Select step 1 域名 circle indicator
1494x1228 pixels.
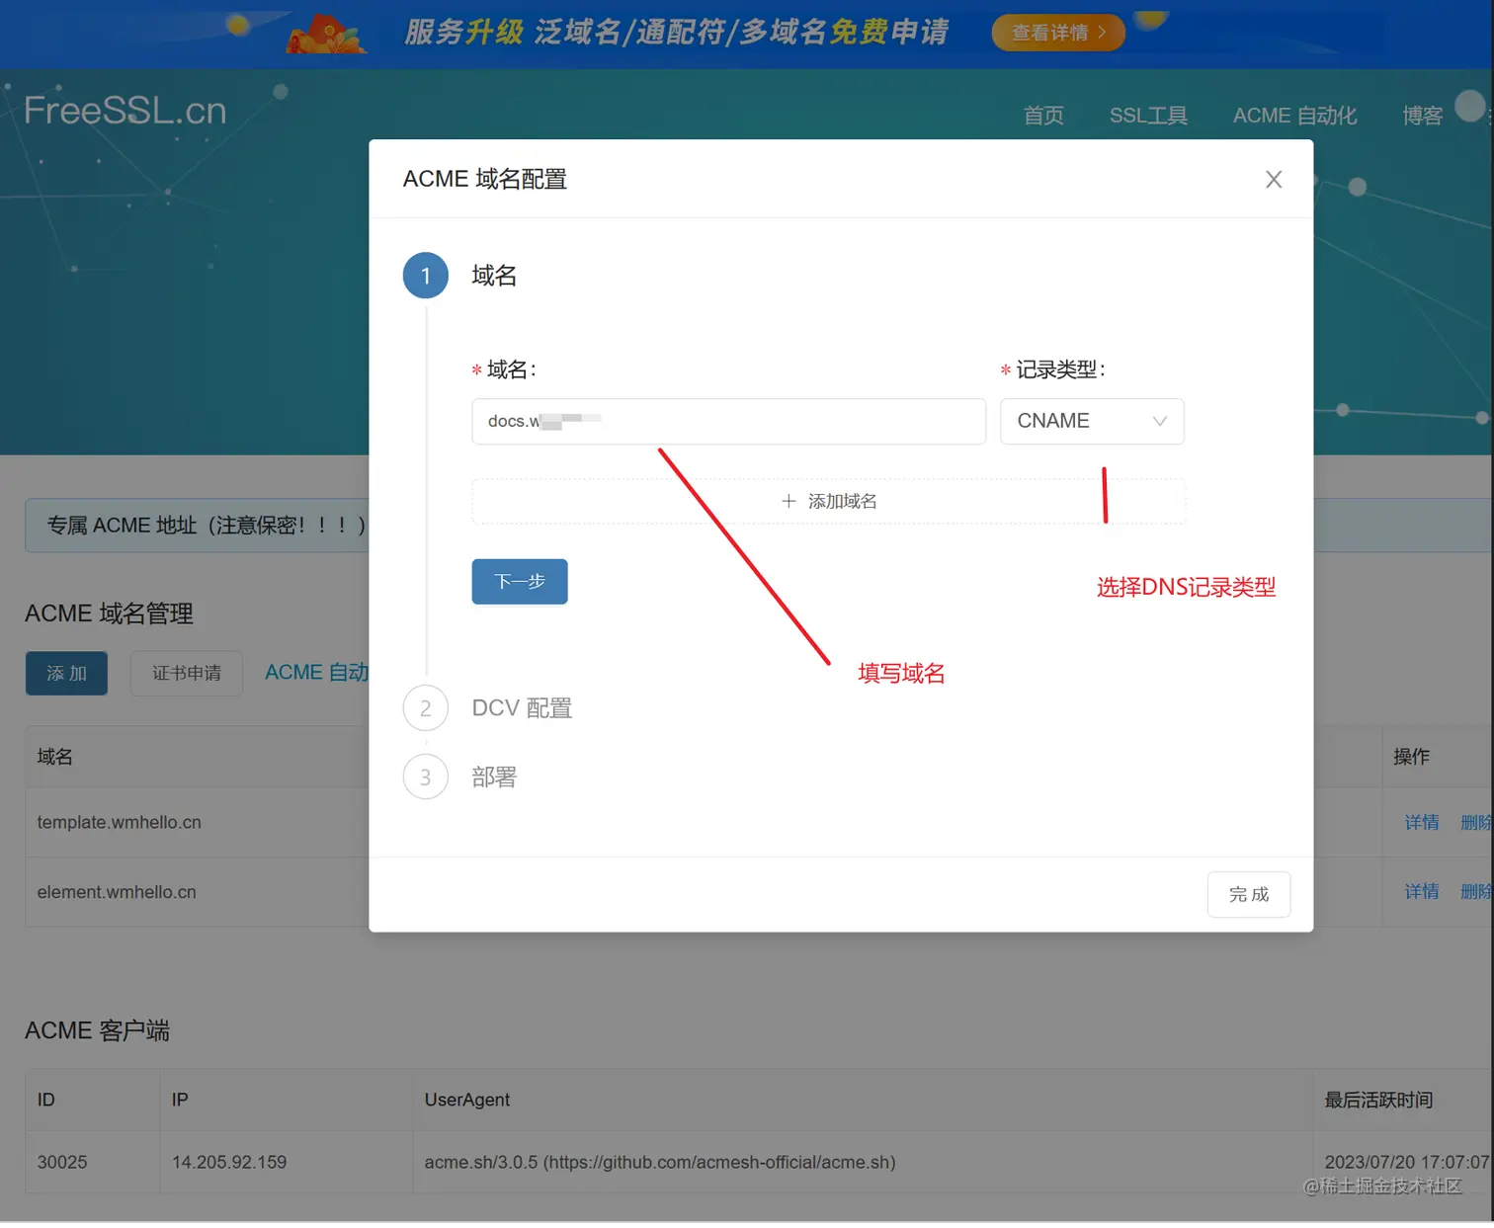tap(425, 276)
